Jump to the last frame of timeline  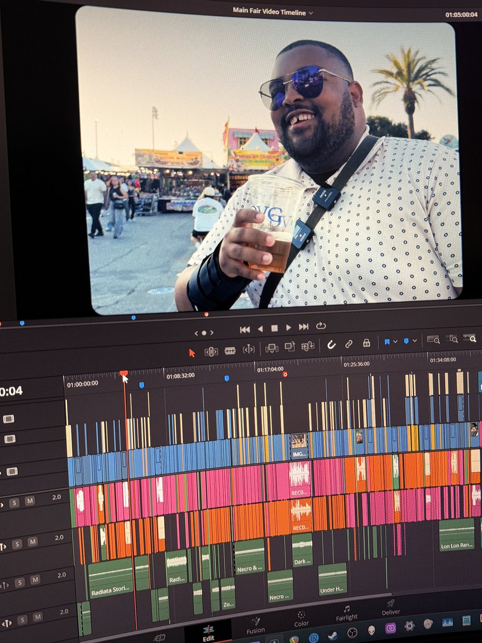(x=304, y=326)
